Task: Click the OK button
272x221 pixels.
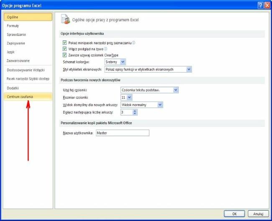Action: (x=234, y=214)
